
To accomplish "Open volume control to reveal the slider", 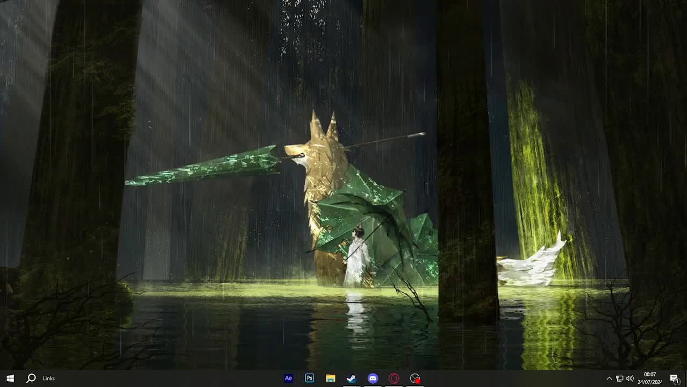I will 629,378.
